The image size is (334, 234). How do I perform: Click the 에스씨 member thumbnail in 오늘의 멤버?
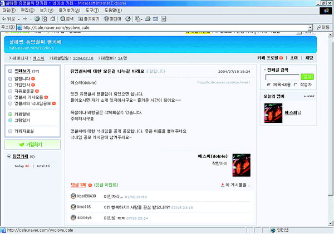[x=273, y=113]
